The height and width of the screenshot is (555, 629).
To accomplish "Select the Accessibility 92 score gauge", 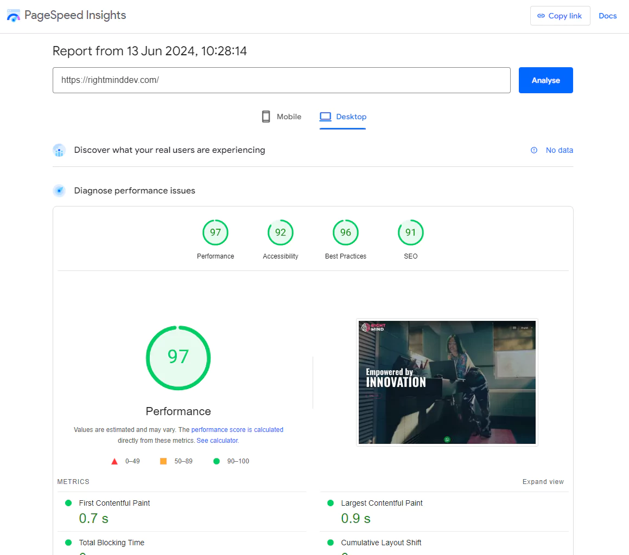I will (x=281, y=233).
